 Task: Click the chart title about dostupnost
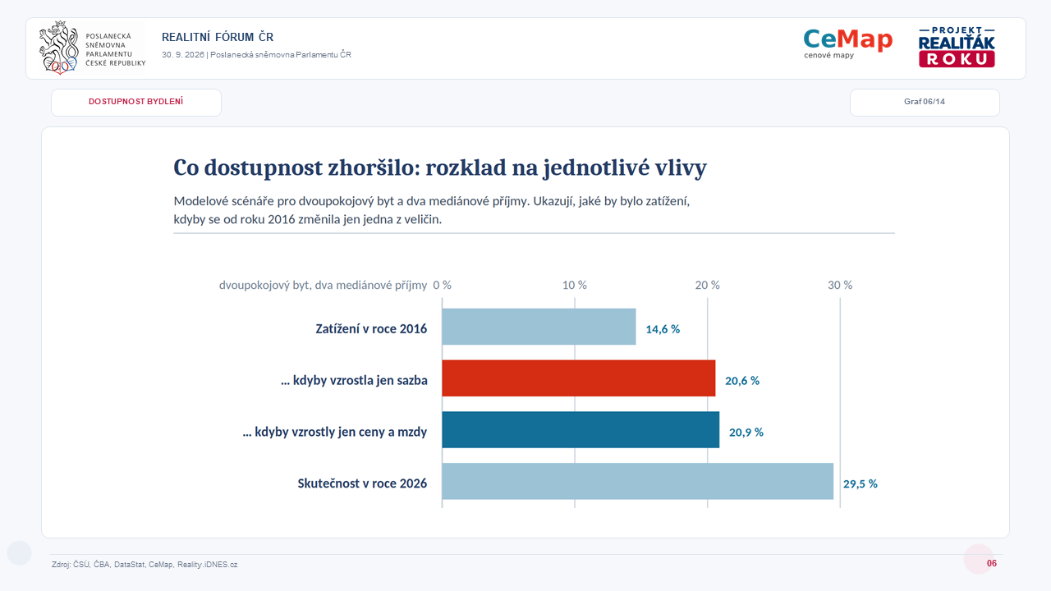[x=440, y=167]
